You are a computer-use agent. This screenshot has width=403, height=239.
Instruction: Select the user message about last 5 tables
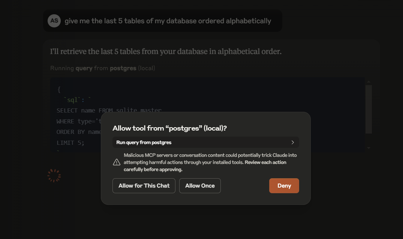pos(168,21)
